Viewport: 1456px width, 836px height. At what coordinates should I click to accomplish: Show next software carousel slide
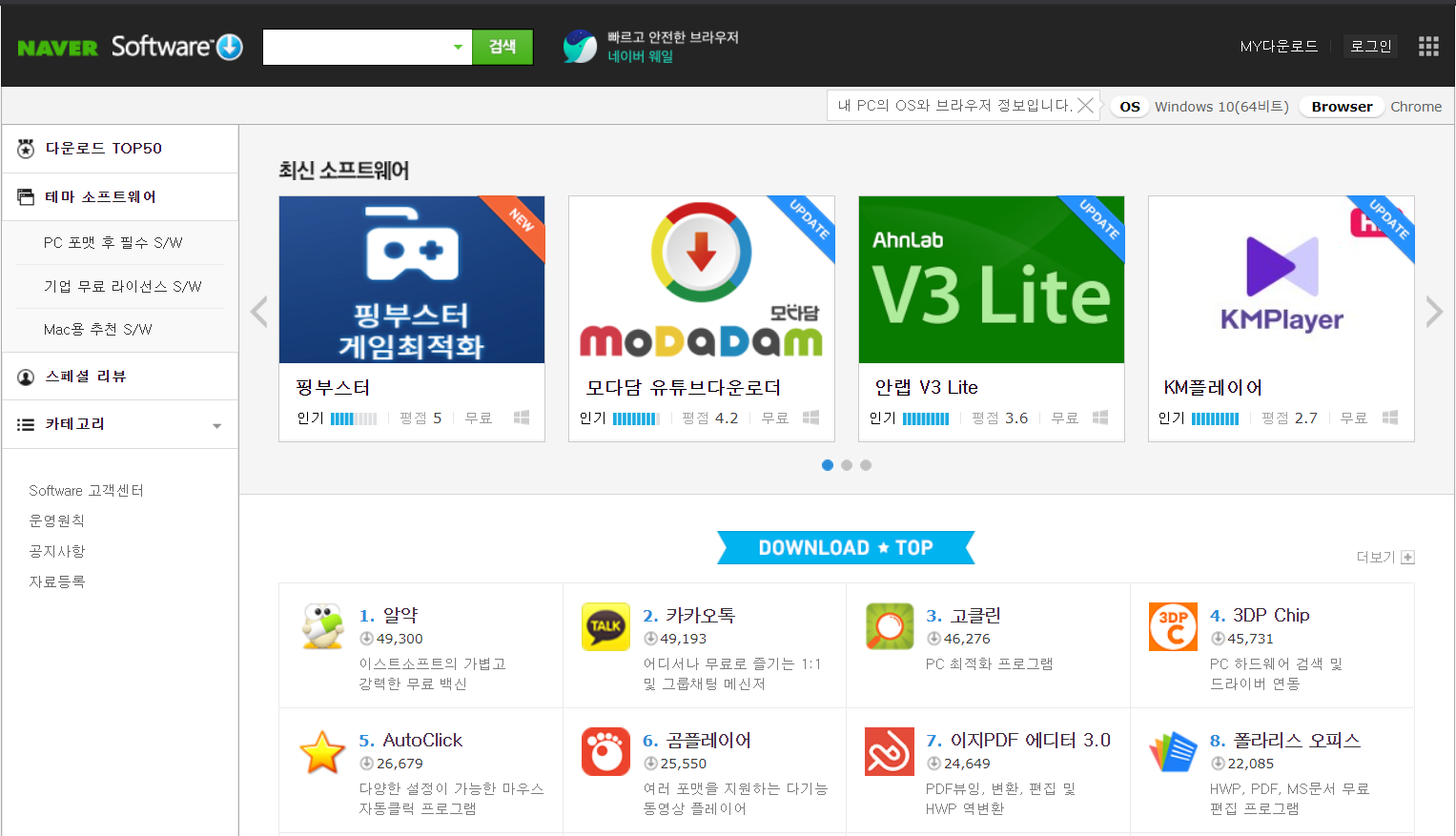tap(1434, 312)
